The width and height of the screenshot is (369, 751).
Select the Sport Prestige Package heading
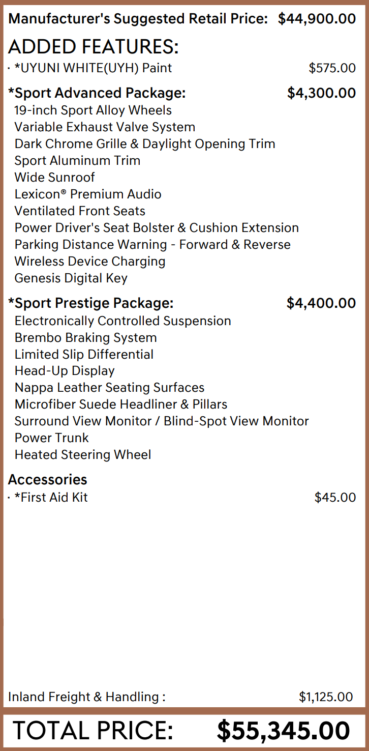pyautogui.click(x=90, y=303)
